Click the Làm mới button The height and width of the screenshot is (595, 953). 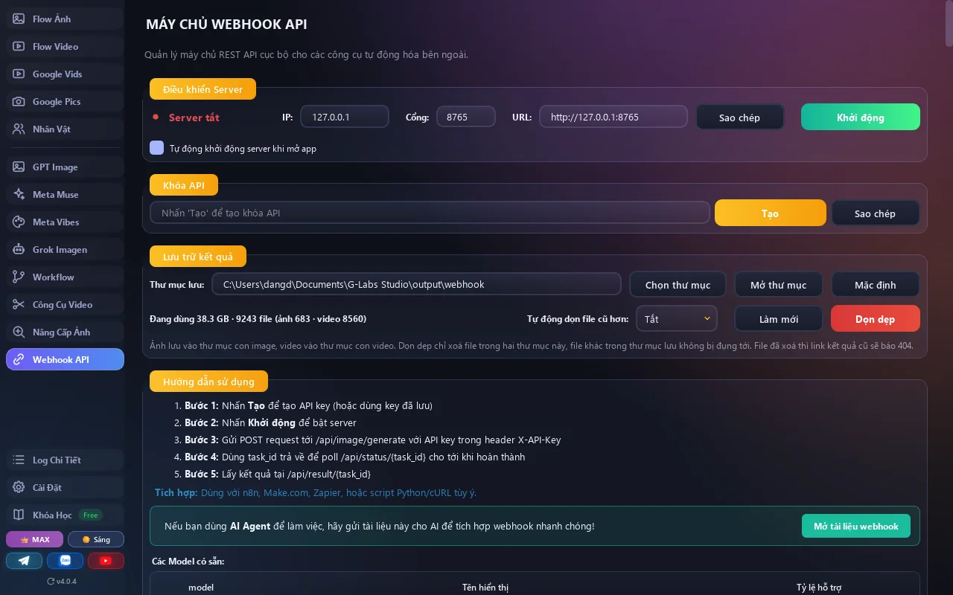(779, 319)
